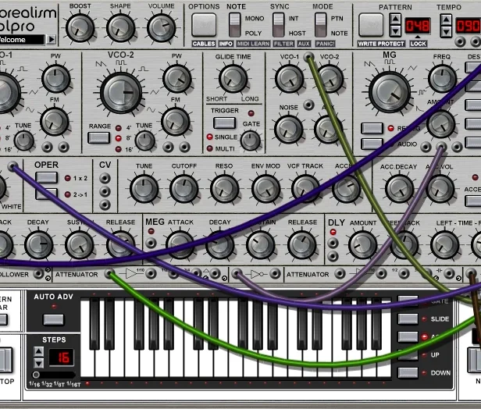Adjust the LEFT - TIME delay knob
The width and height of the screenshot is (481, 409).
click(x=444, y=245)
